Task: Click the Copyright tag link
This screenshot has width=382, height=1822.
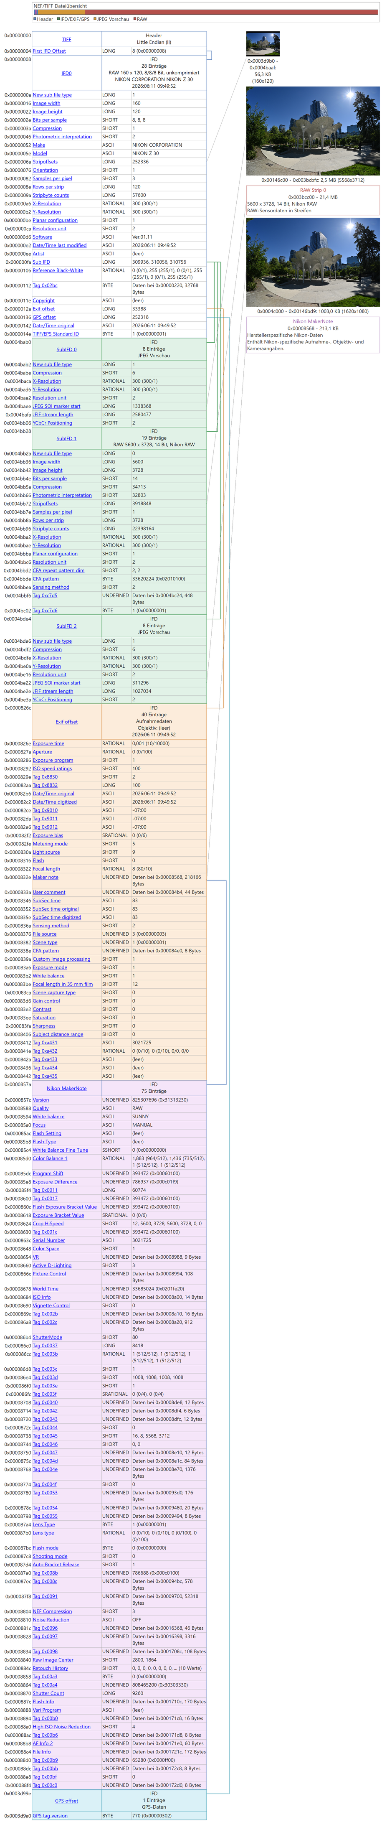Action: coord(44,300)
